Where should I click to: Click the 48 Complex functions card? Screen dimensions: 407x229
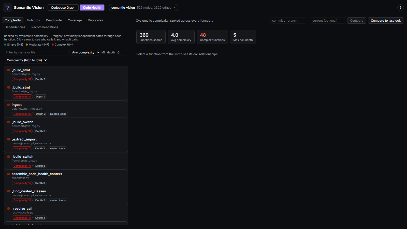click(212, 37)
